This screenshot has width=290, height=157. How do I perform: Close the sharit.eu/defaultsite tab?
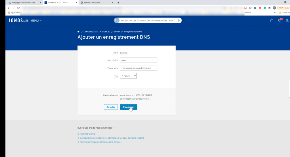click(x=113, y=3)
